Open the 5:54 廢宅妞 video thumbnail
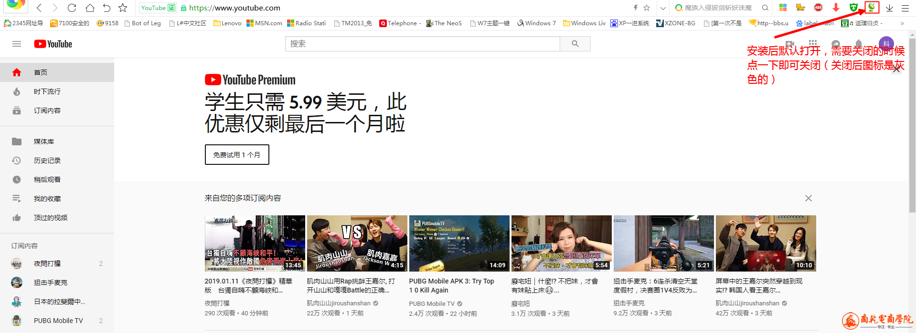Image resolution: width=916 pixels, height=333 pixels. click(x=561, y=243)
